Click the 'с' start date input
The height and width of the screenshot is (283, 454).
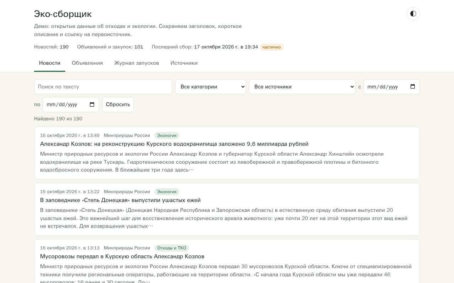pos(392,87)
